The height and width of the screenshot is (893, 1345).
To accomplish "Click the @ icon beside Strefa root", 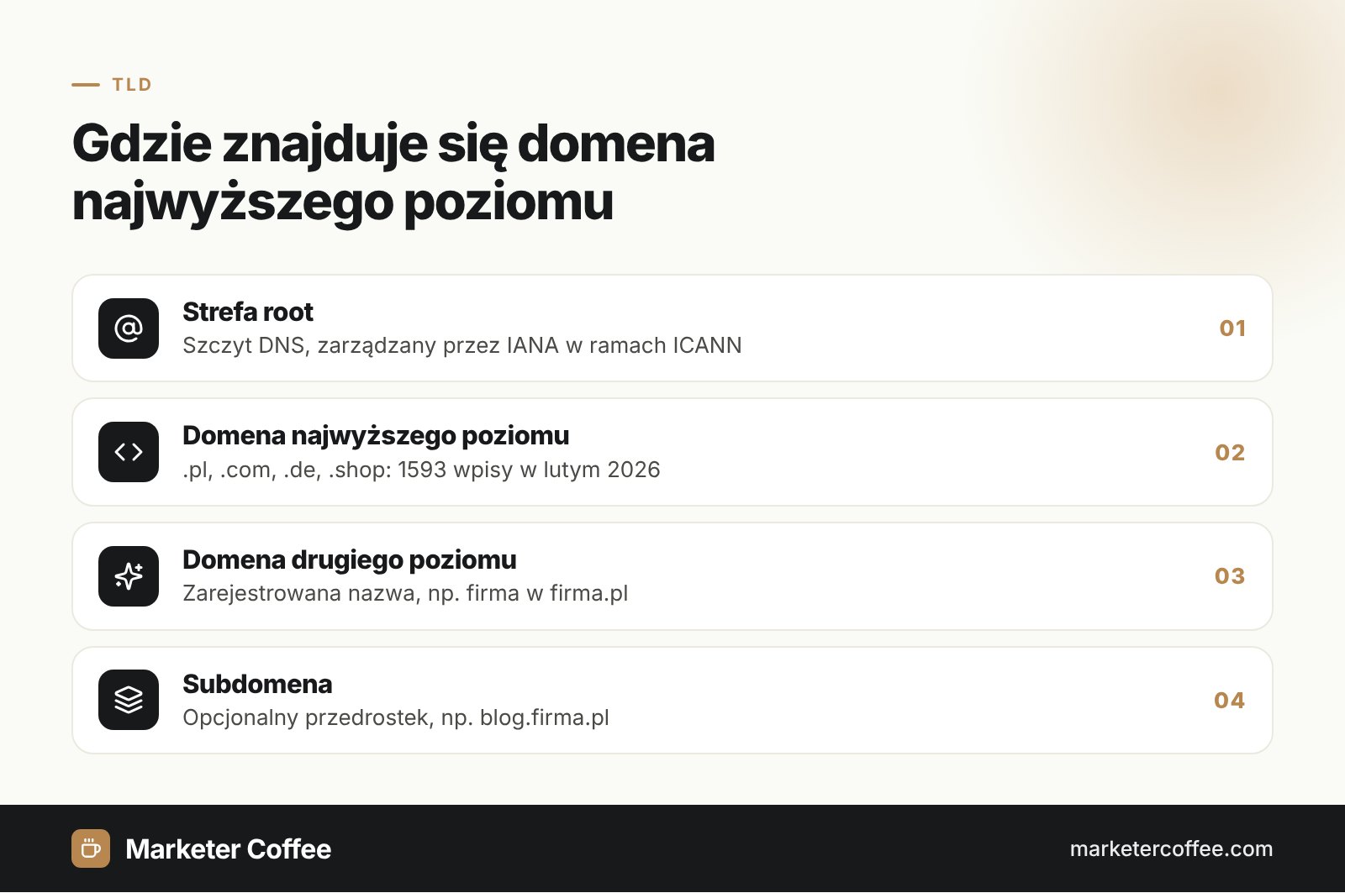I will 129,328.
